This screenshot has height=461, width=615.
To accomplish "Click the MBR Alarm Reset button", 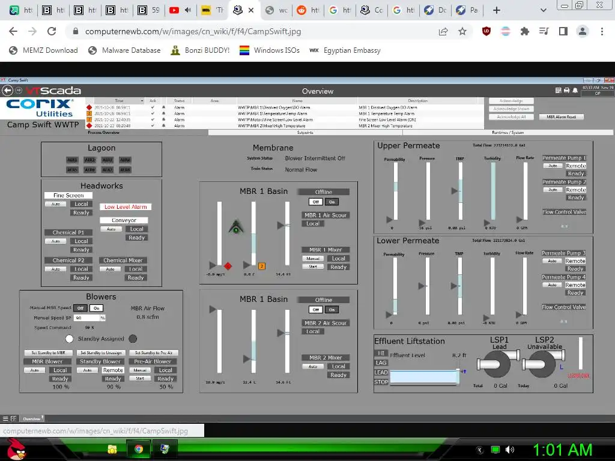I will point(562,117).
